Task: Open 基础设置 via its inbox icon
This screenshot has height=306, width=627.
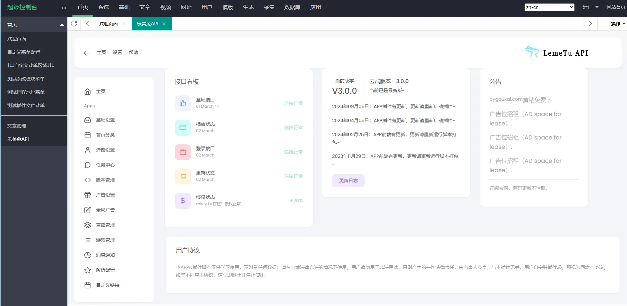Action: tap(87, 119)
